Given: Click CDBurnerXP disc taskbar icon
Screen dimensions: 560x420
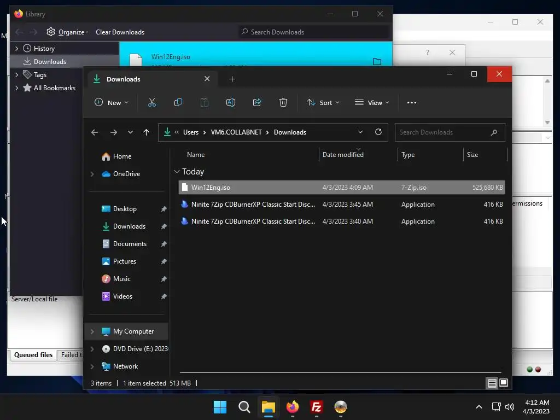Looking at the screenshot, I should point(340,407).
